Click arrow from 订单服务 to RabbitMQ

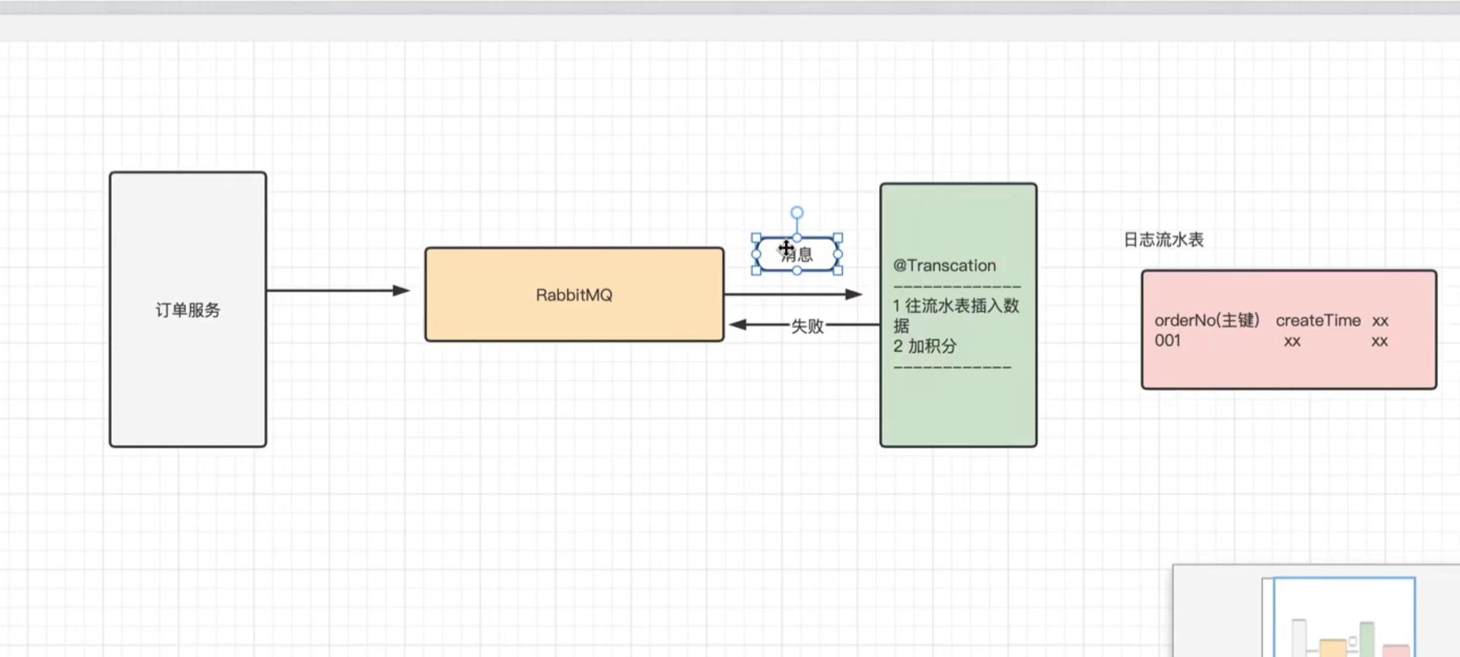338,291
